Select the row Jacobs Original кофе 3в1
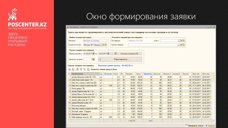 tap(140, 91)
